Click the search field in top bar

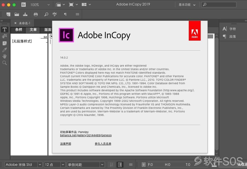coord(219,5)
